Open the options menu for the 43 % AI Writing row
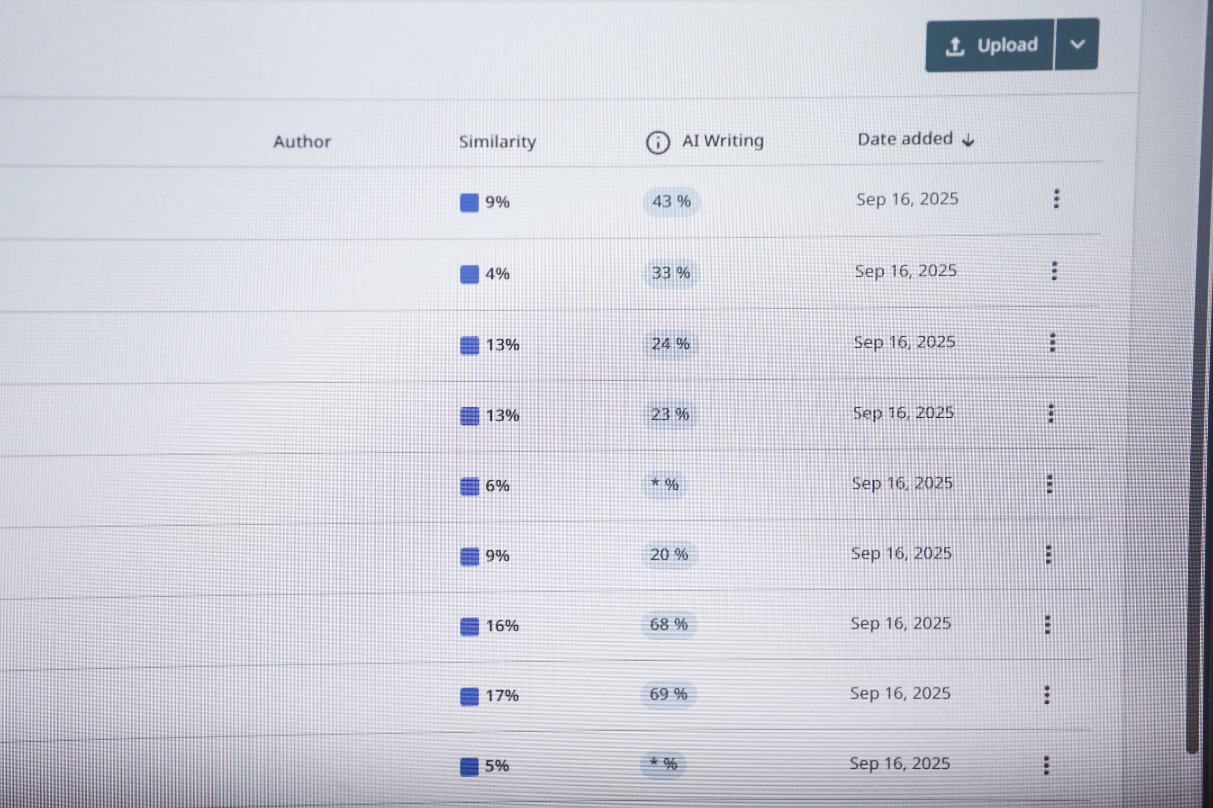 (1056, 199)
